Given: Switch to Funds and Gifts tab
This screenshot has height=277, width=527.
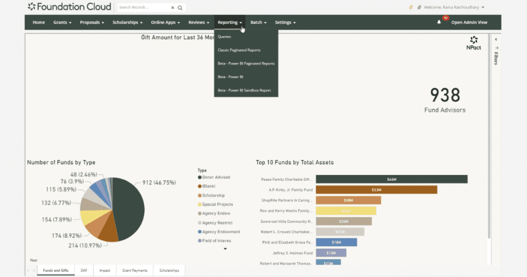Looking at the screenshot, I should (x=56, y=270).
